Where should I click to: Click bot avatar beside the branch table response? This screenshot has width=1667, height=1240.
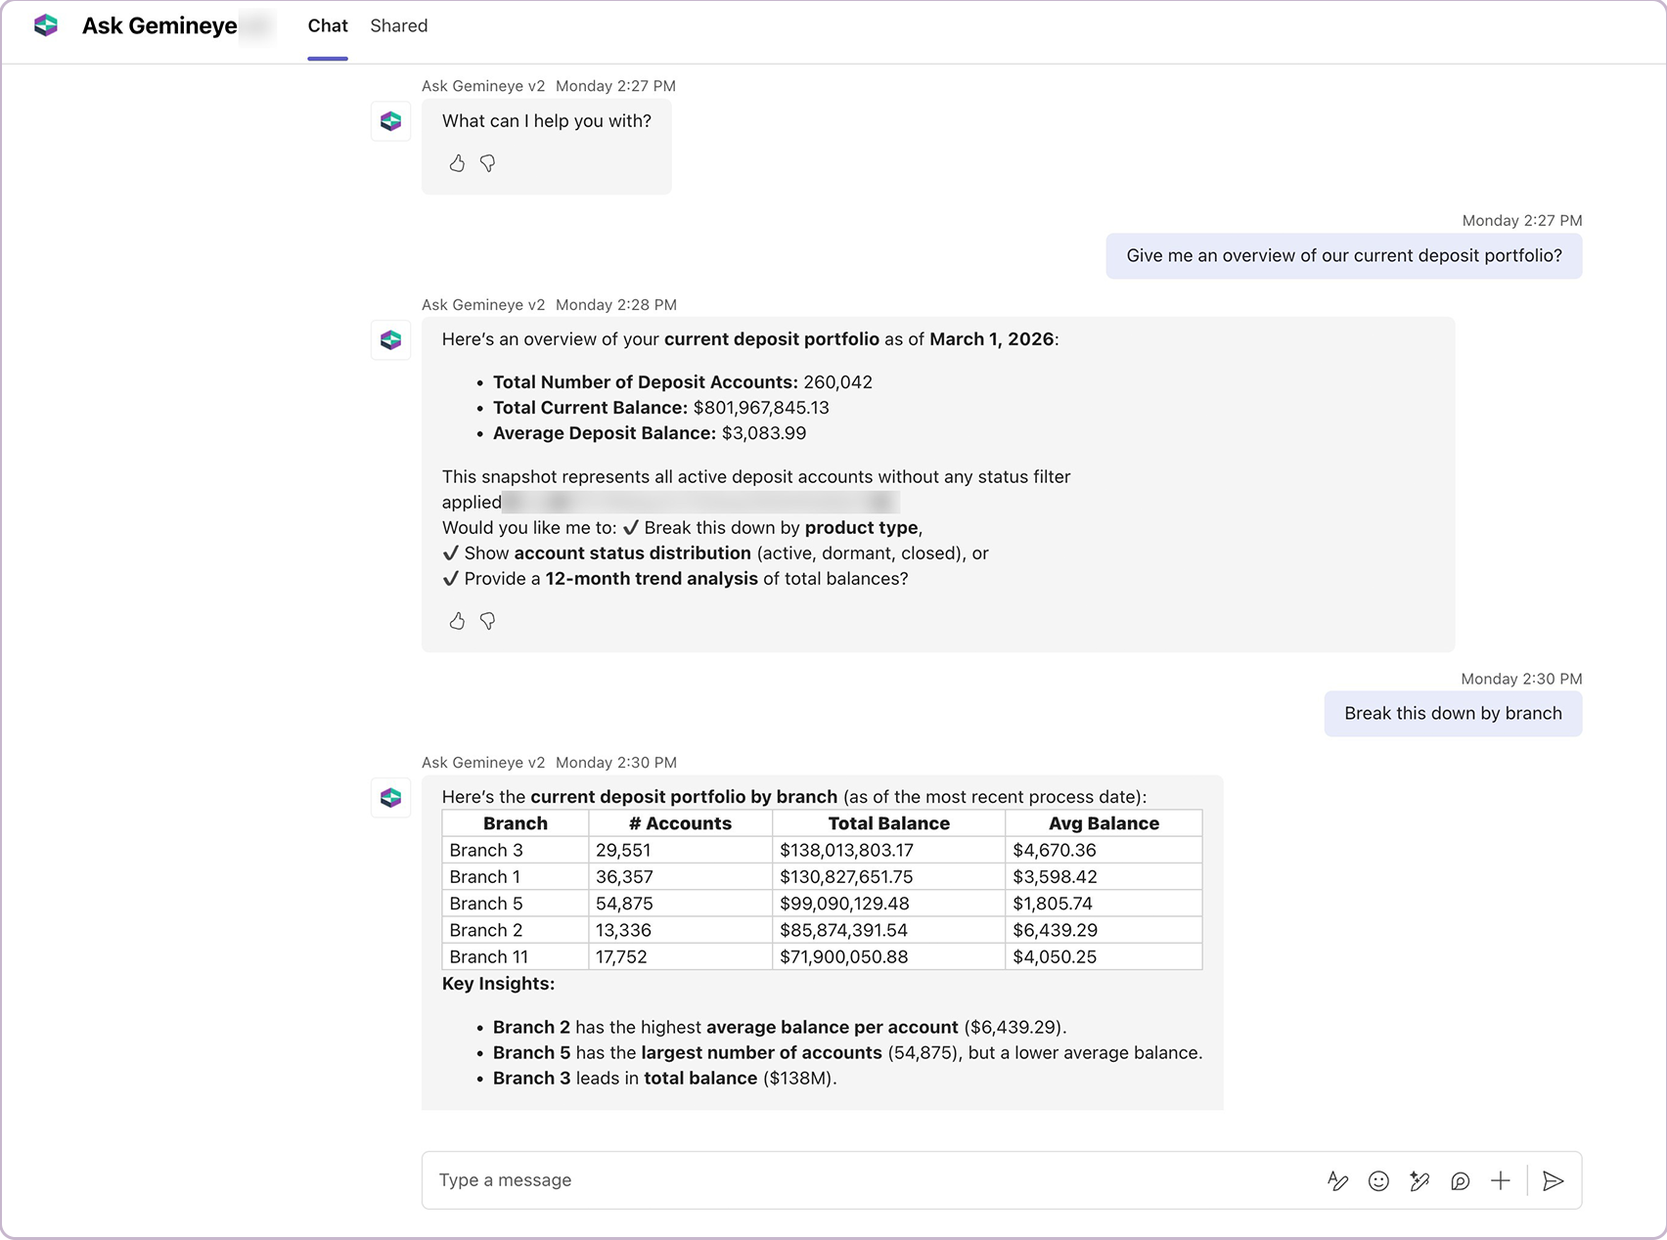(x=391, y=798)
